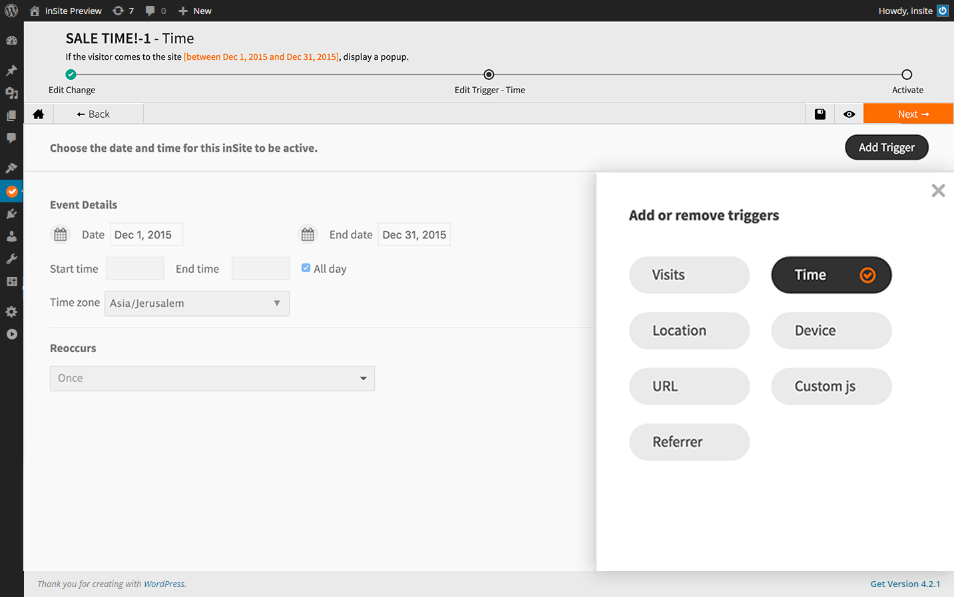Image resolution: width=954 pixels, height=597 pixels.
Task: Expand the Time zone dropdown
Action: click(x=197, y=303)
